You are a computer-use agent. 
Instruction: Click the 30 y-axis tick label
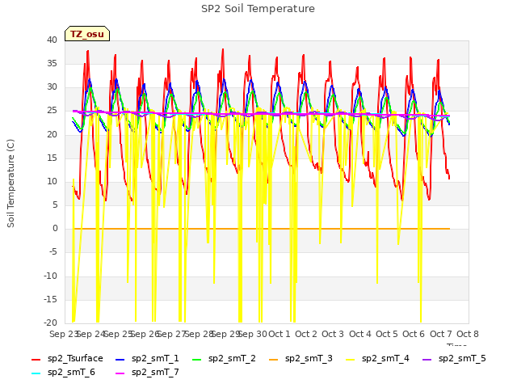[52, 87]
